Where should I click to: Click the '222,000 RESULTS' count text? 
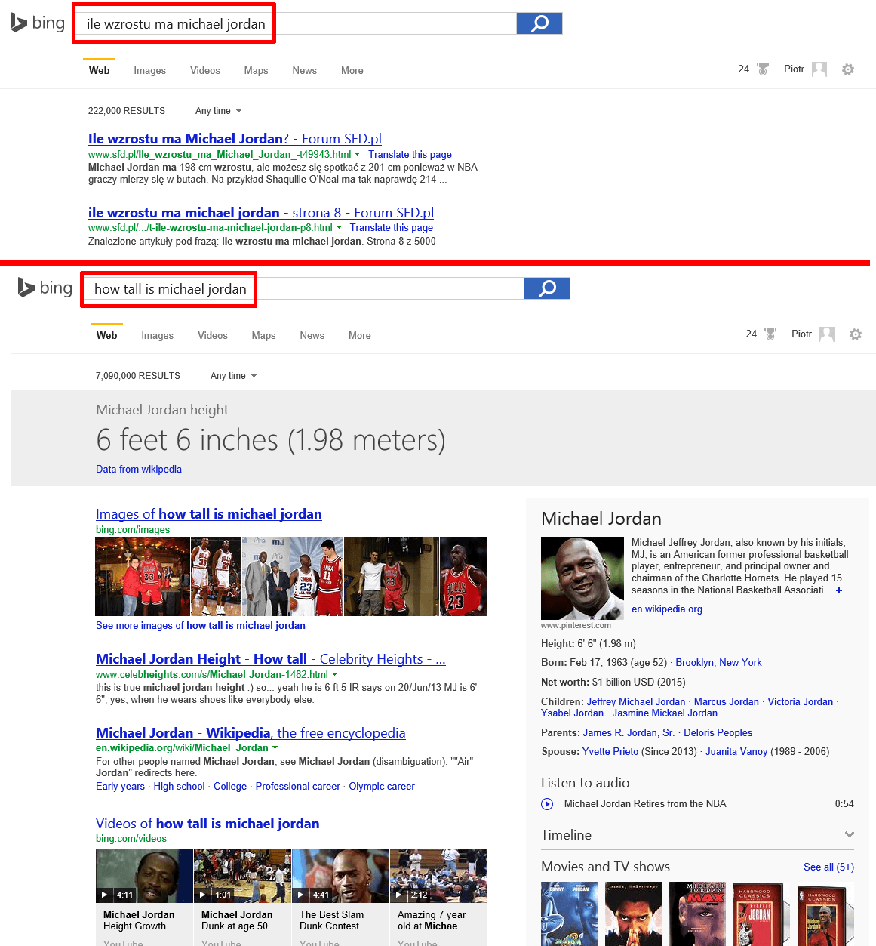(127, 111)
